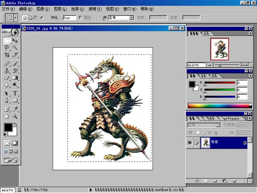Jump to ImageReady icon

coord(11,160)
